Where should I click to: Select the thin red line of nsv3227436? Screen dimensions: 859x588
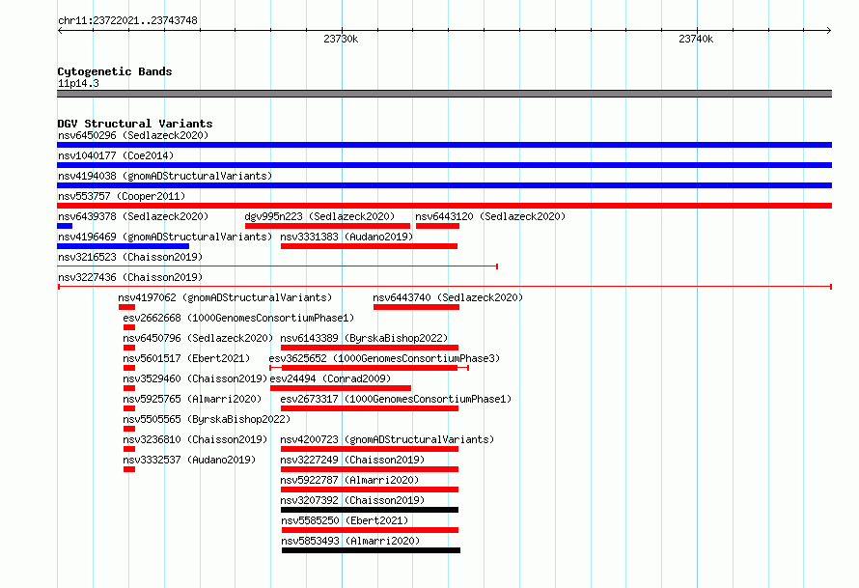click(x=444, y=287)
